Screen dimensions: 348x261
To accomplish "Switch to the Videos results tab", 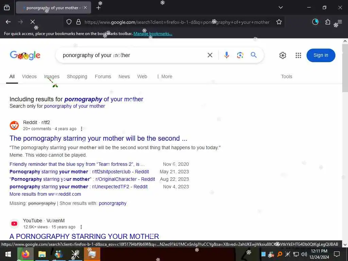I will click(x=29, y=76).
